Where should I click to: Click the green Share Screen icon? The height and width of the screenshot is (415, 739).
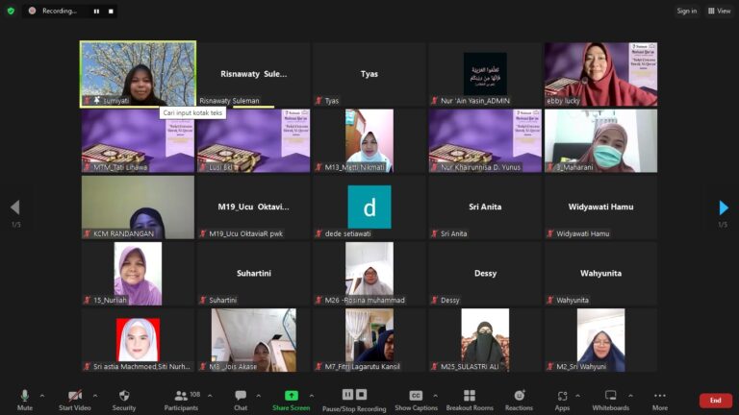coord(292,395)
